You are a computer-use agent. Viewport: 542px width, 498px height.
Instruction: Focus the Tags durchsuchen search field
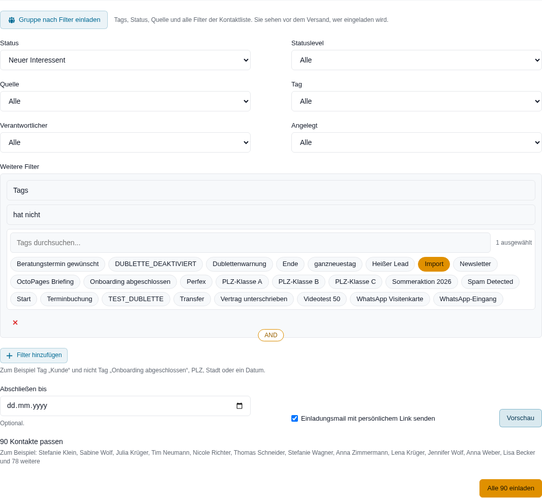click(x=250, y=243)
